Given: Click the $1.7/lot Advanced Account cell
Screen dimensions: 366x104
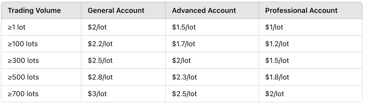Looking at the screenshot, I should point(184,44).
